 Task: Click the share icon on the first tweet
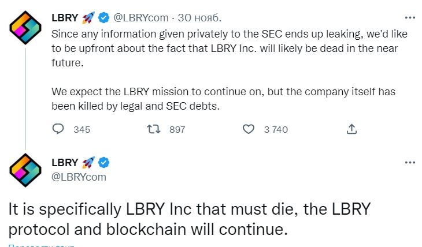351,129
